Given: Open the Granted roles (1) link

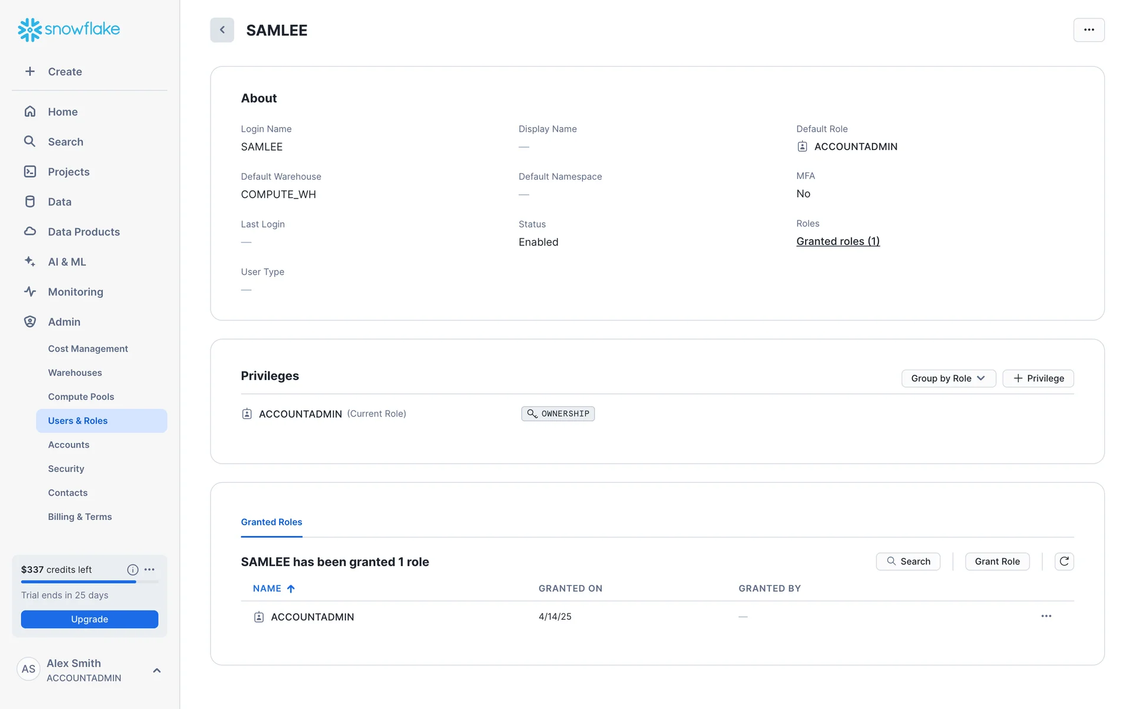Looking at the screenshot, I should 838,241.
